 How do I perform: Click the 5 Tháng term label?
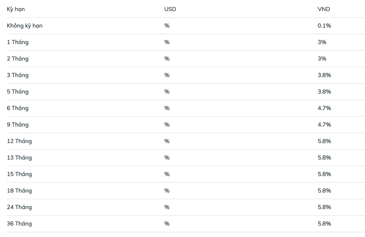pyautogui.click(x=18, y=91)
